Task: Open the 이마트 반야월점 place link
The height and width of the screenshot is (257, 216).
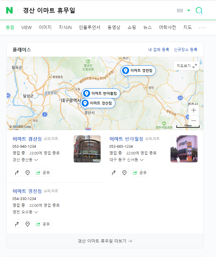Action: 126,139
